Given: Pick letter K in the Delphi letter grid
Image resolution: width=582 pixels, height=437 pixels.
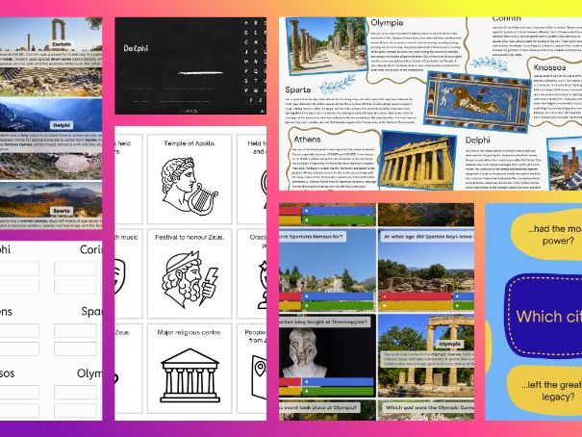Looking at the screenshot, I should [x=256, y=52].
